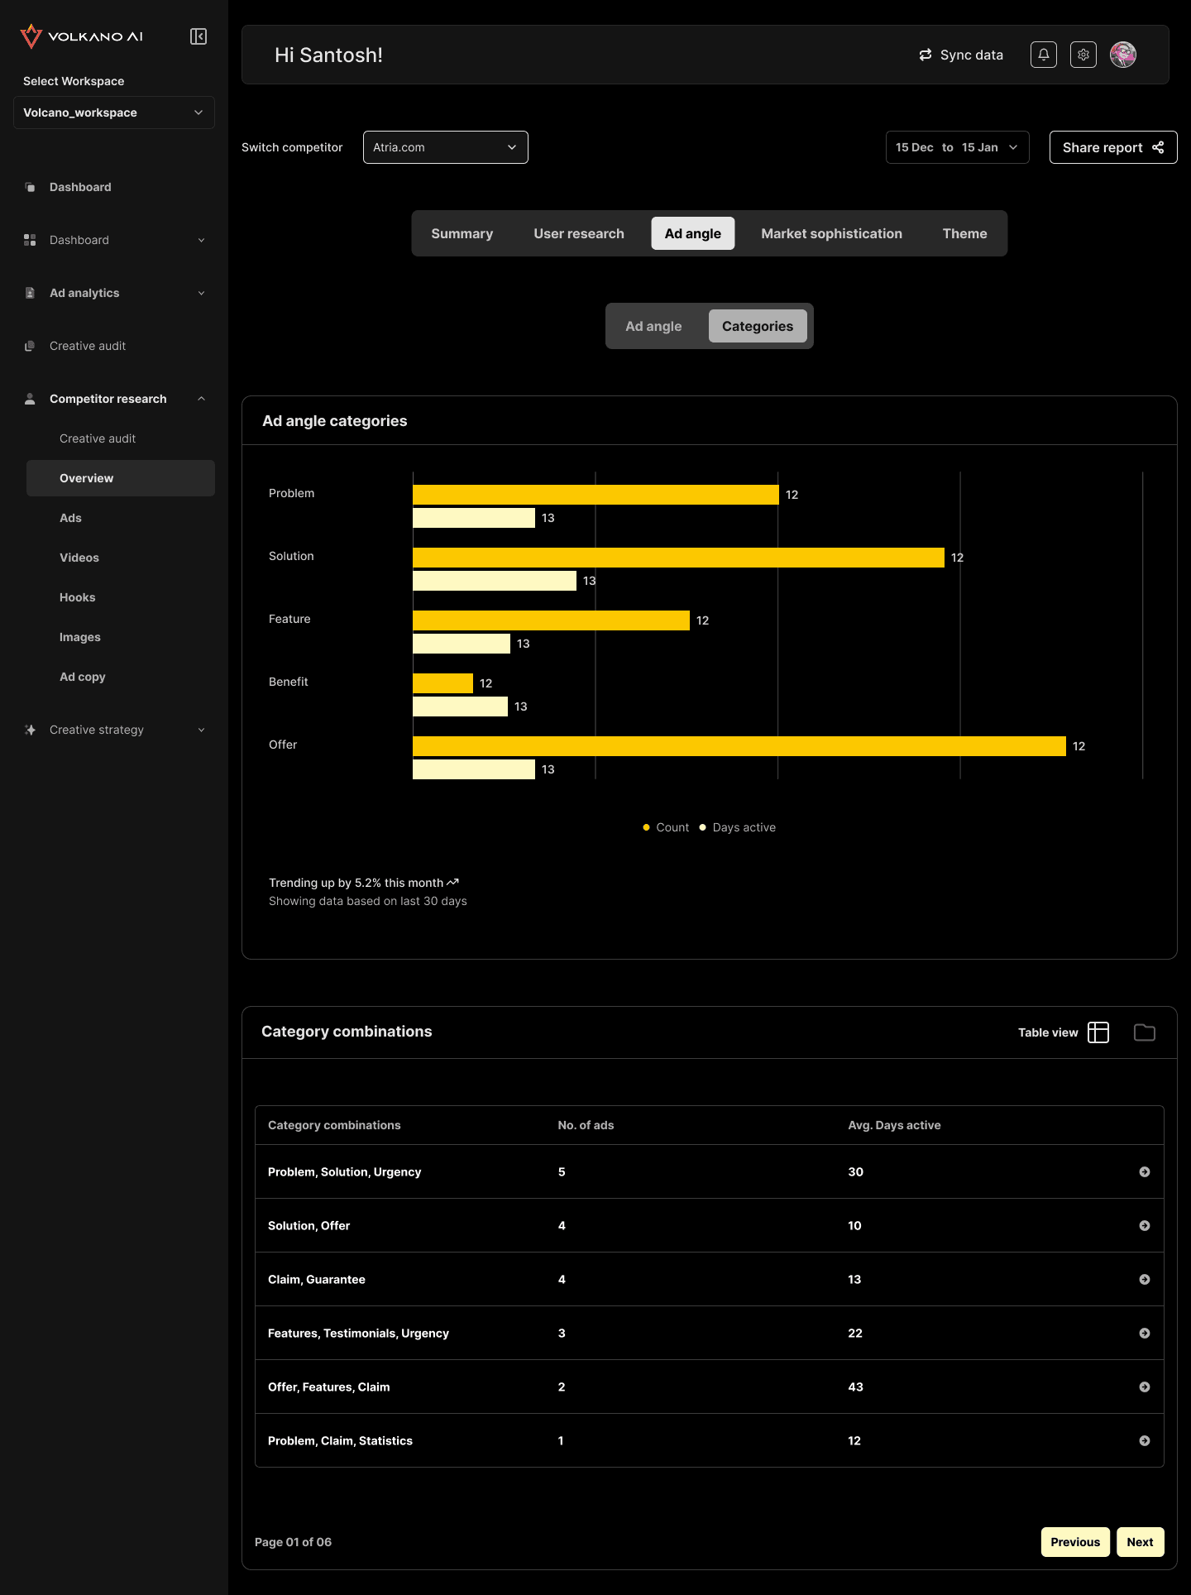Screen dimensions: 1191x1595
Task: Open the Overview sidebar item
Action: [121, 478]
